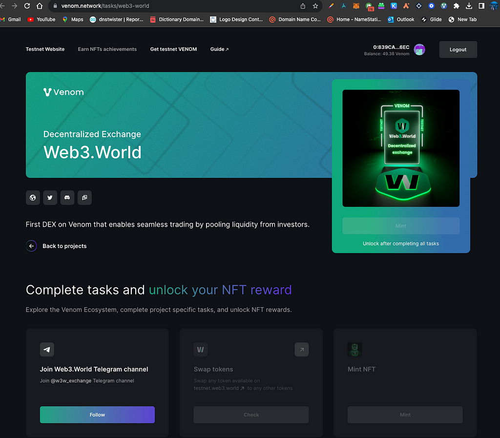The height and width of the screenshot is (438, 500).
Task: Open extension with red 76 badge
Action: 369,6
